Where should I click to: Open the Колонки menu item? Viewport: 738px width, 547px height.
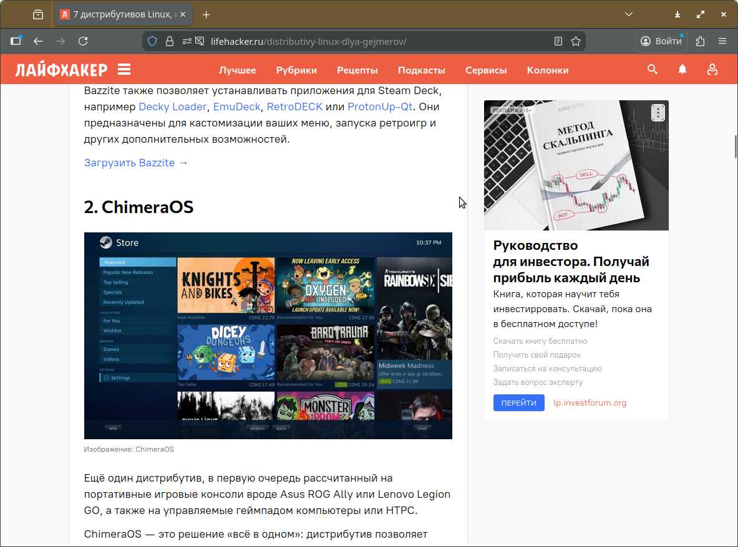pyautogui.click(x=547, y=70)
